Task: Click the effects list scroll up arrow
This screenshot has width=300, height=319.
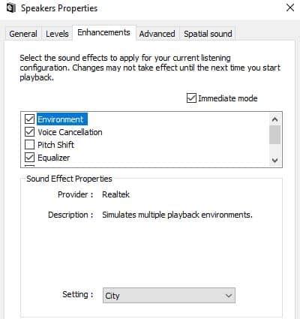Action: coord(274,119)
